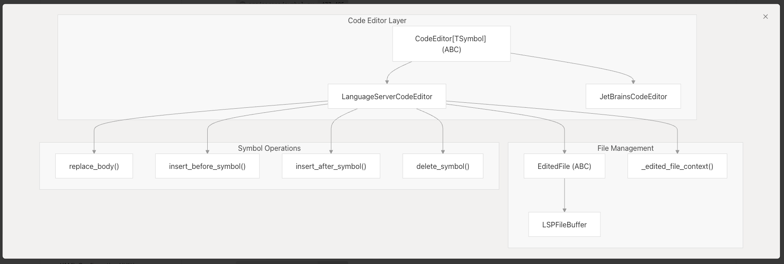The height and width of the screenshot is (264, 784).
Task: Click the CodeEditor[TSymbol] (ABC) node
Action: tap(451, 43)
